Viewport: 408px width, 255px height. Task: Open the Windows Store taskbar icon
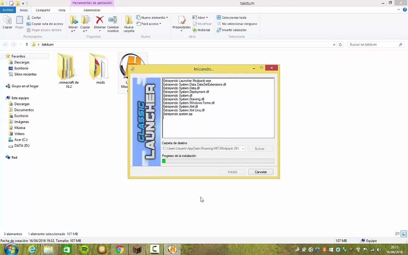(67, 250)
